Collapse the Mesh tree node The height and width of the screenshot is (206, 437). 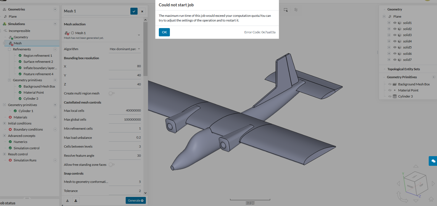(4, 43)
